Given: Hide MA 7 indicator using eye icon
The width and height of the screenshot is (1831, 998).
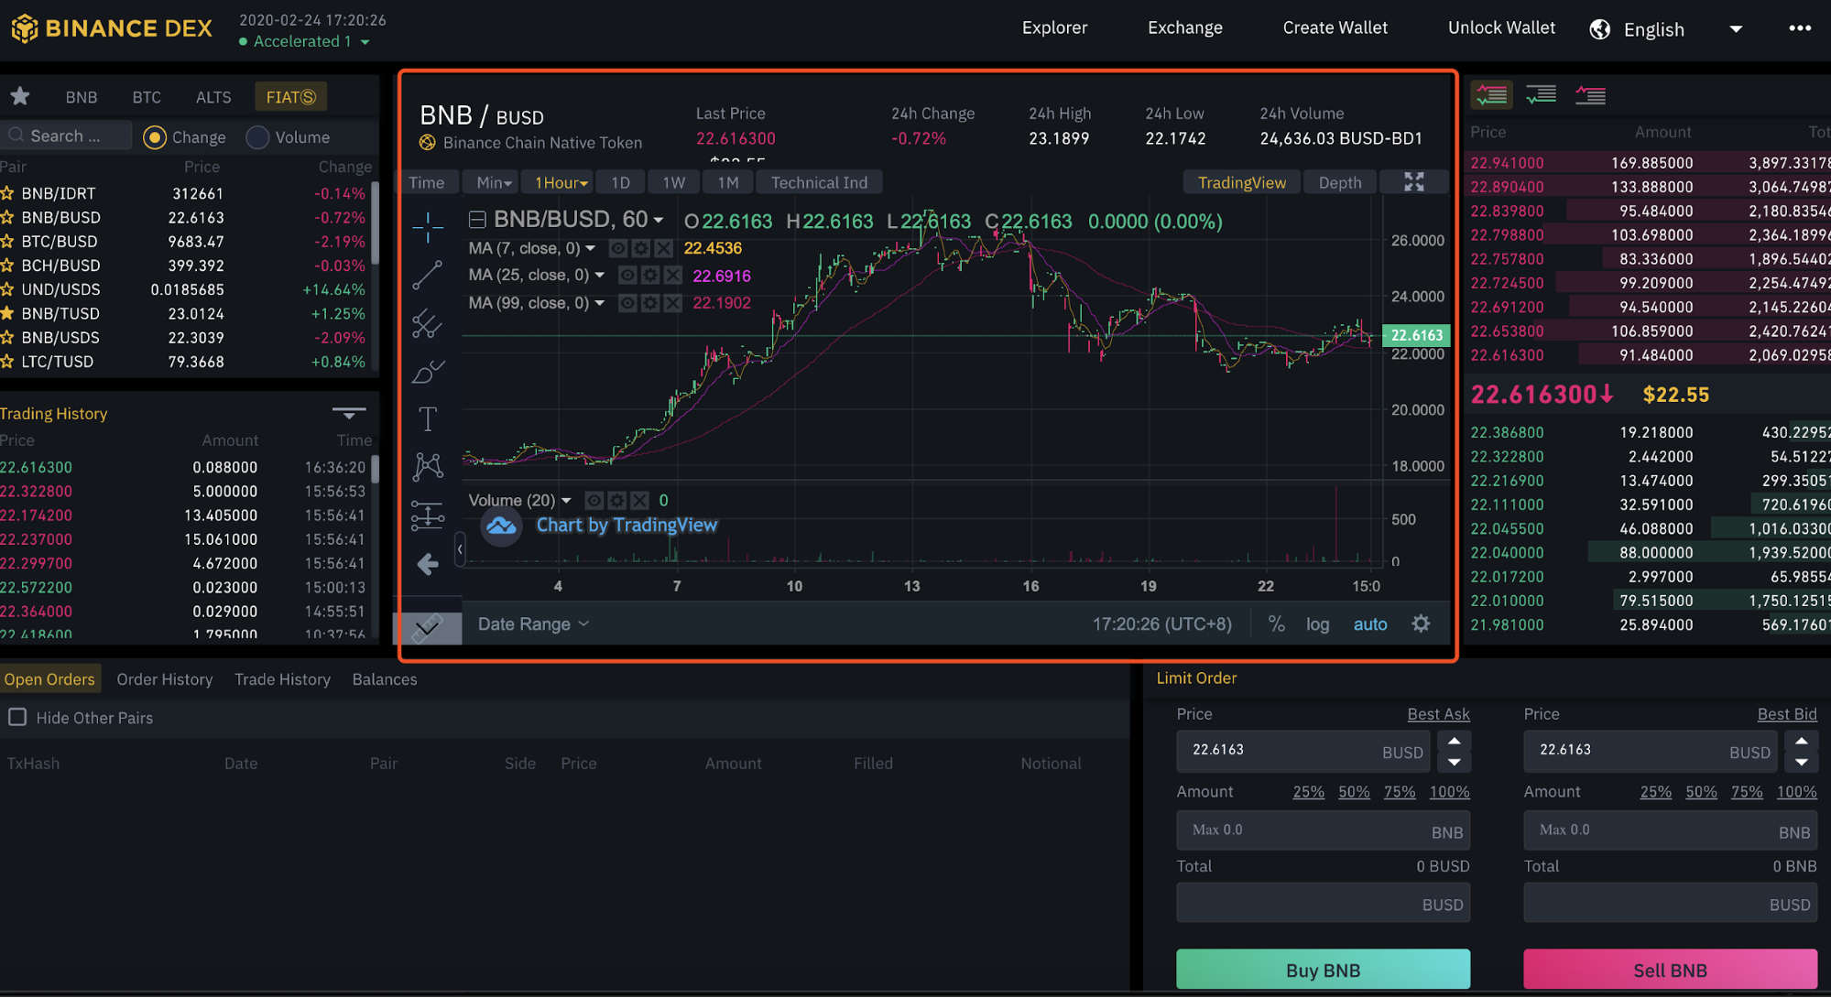Looking at the screenshot, I should (x=618, y=248).
